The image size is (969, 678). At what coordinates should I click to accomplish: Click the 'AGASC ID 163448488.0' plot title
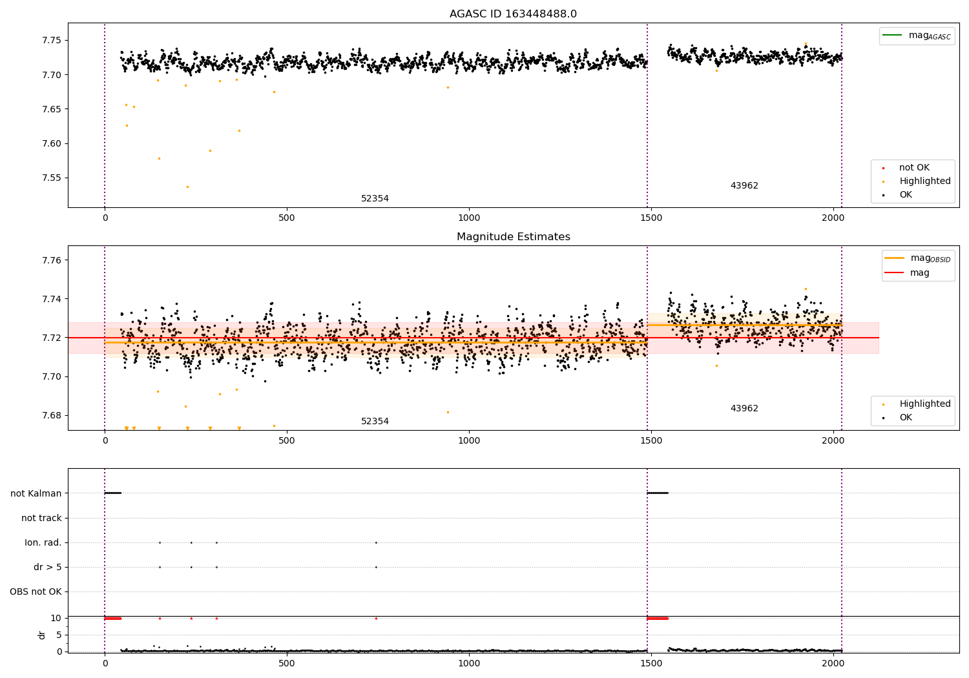click(513, 14)
